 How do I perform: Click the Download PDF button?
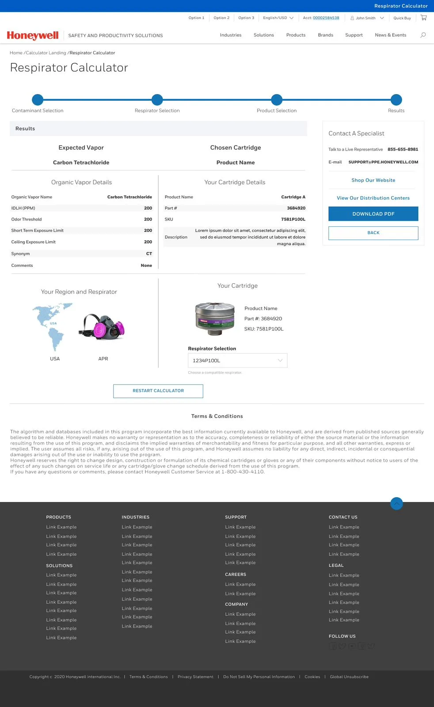point(373,214)
